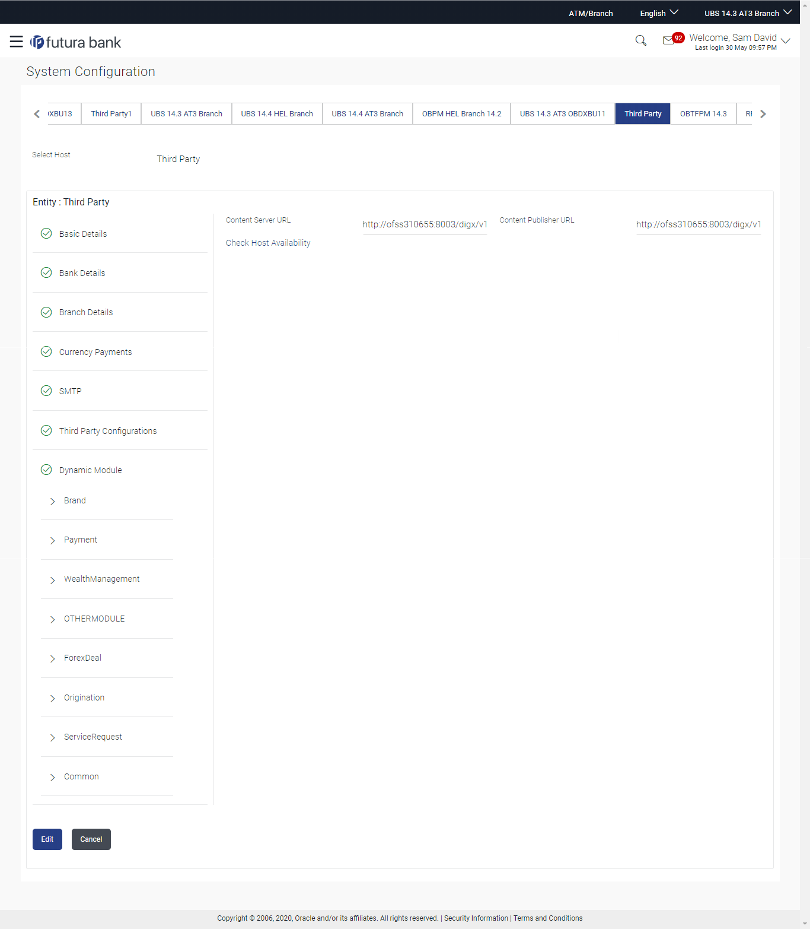Switch to the UBS 14.3 AT3 OBDXBU11 tab
Screen dimensions: 810x929
click(563, 113)
